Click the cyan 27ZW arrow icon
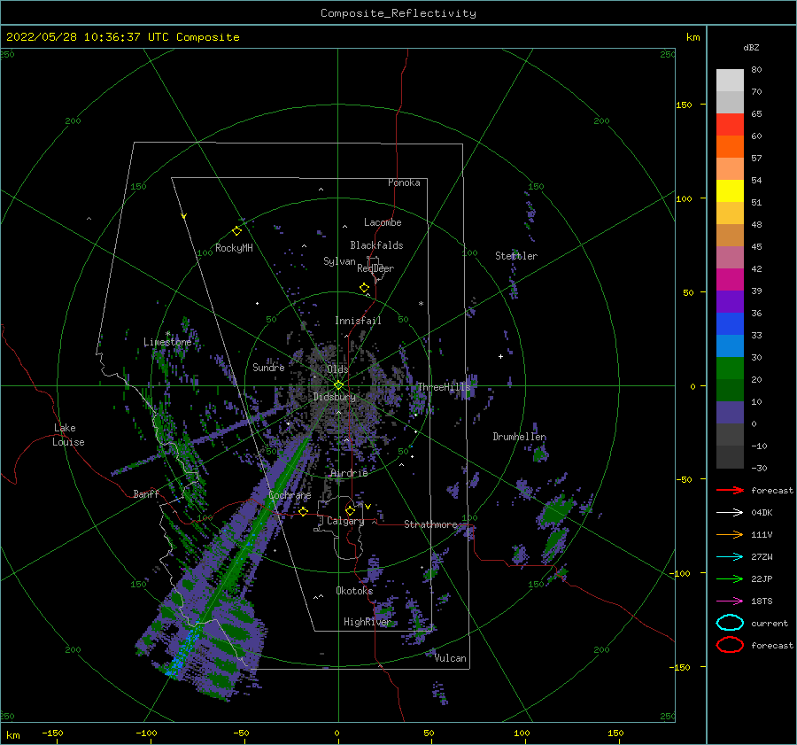The height and width of the screenshot is (745, 797). [x=730, y=557]
